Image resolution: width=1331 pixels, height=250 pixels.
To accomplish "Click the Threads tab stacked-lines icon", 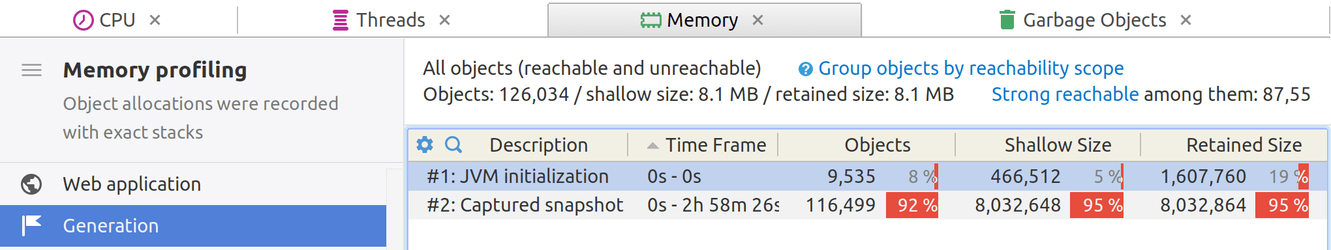I will click(x=341, y=20).
